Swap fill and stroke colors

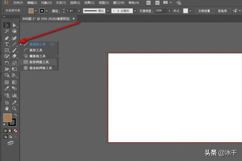click(x=15, y=115)
